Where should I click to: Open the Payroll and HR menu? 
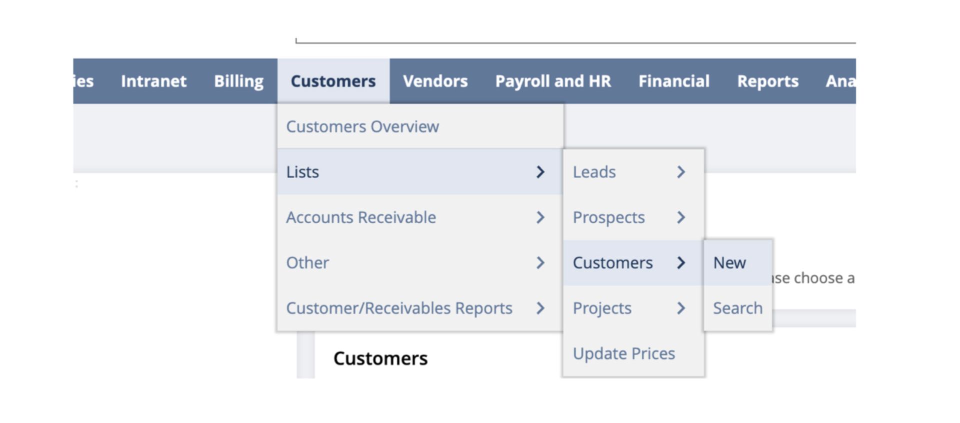(x=553, y=81)
